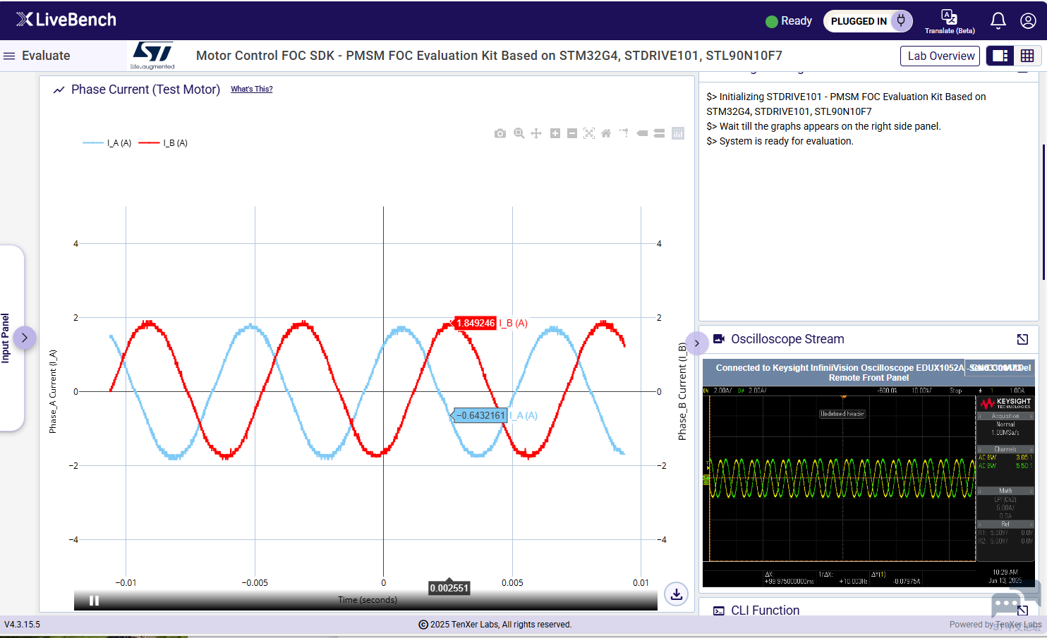Click the autoscale icon in chart toolbar
This screenshot has height=638, width=1047.
[589, 133]
